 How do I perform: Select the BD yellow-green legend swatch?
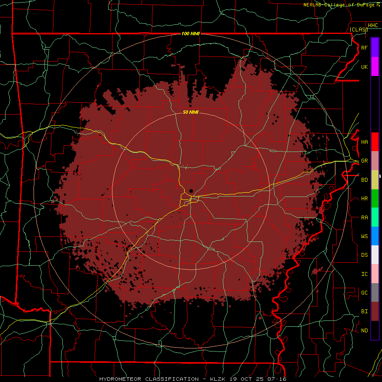[x=375, y=180]
